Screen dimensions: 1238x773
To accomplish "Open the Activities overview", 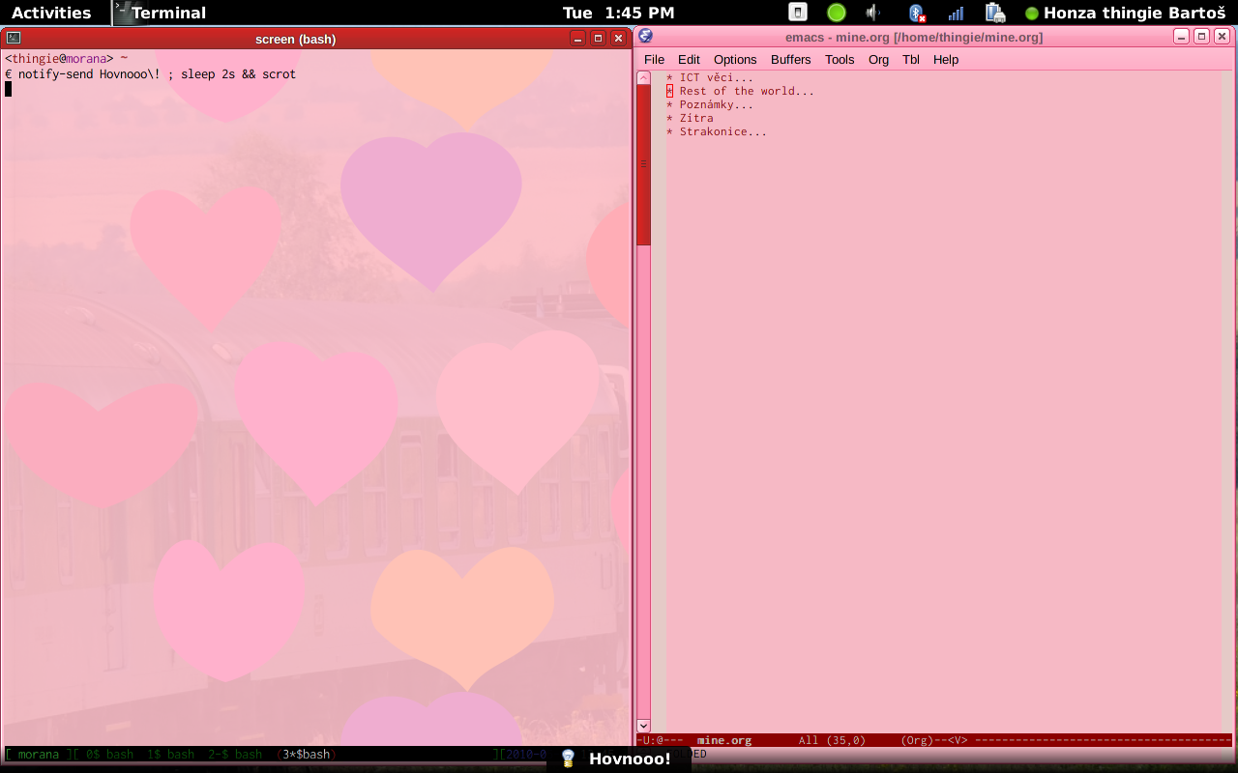I will point(51,13).
